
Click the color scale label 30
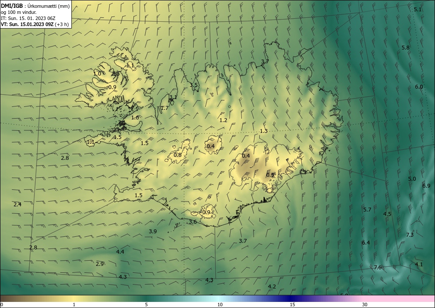365,305
